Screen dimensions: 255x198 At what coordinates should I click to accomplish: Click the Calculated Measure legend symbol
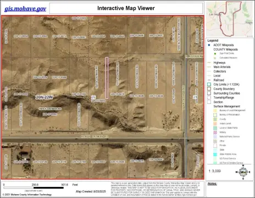[x=215, y=58]
